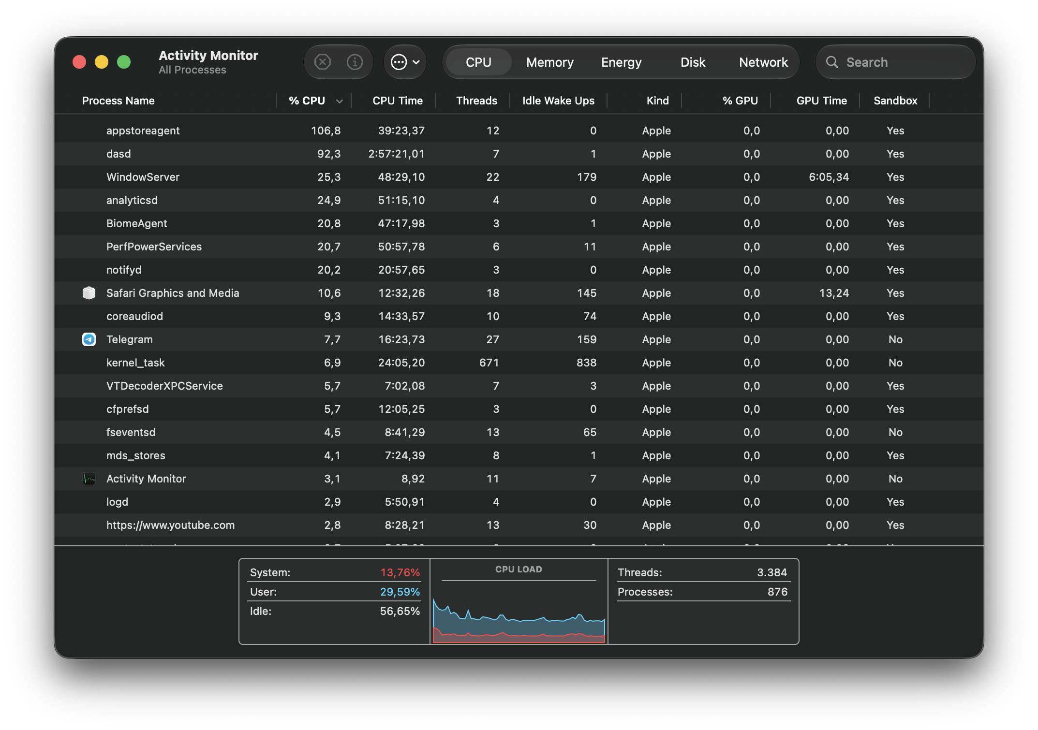Image resolution: width=1038 pixels, height=730 pixels.
Task: Focus the Search field
Action: (x=895, y=62)
